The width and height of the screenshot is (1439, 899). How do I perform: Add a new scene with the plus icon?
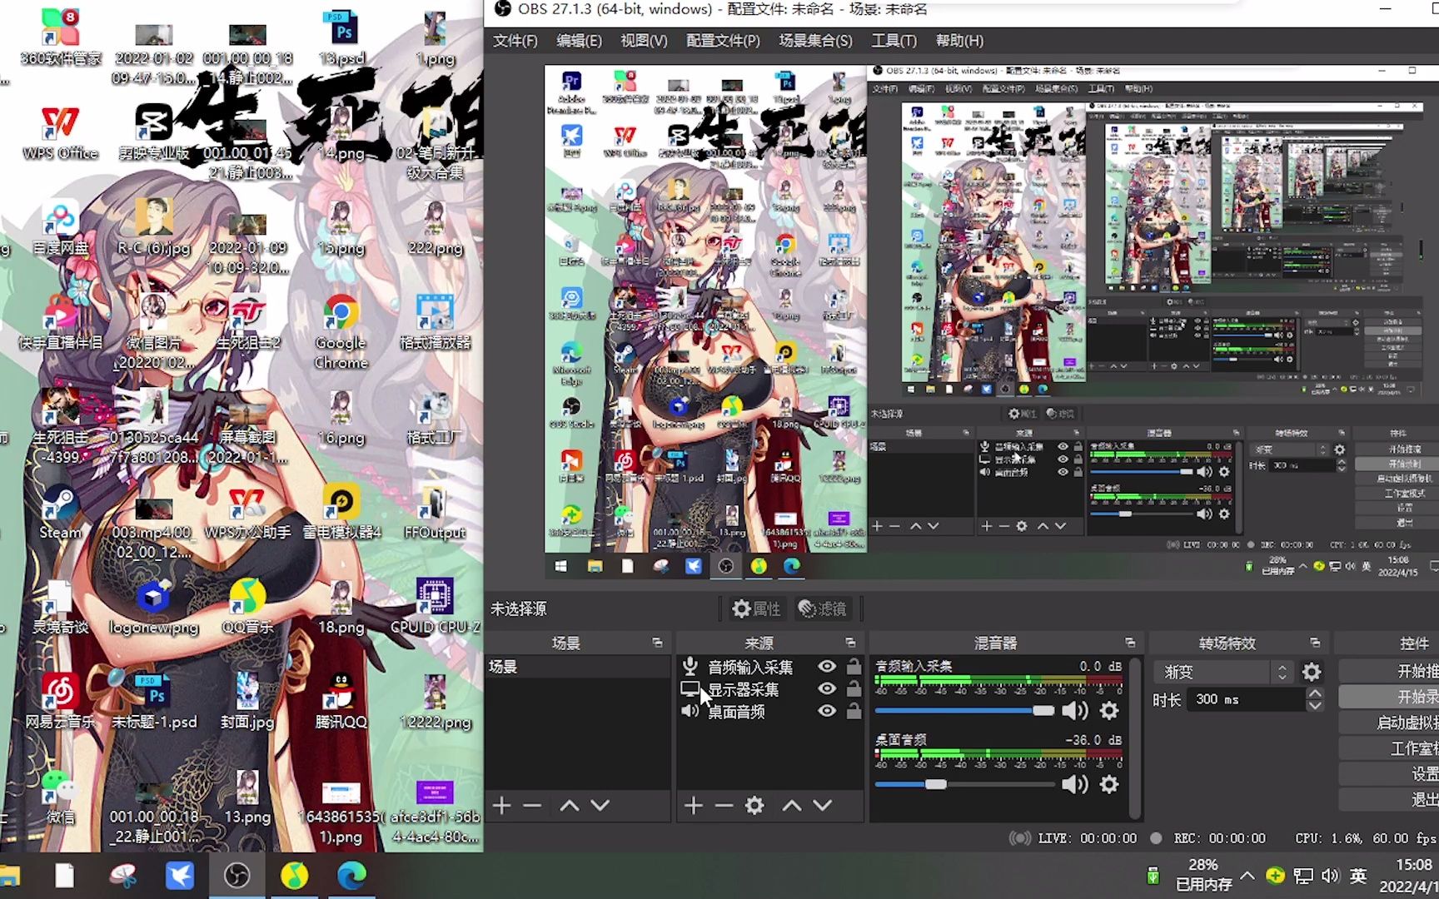(x=501, y=806)
